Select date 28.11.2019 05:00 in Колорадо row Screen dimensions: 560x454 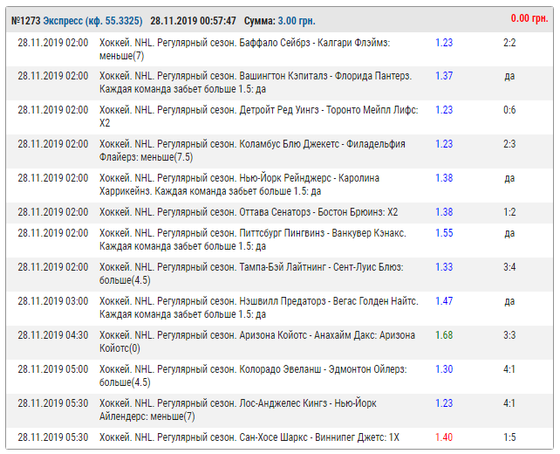click(x=53, y=369)
